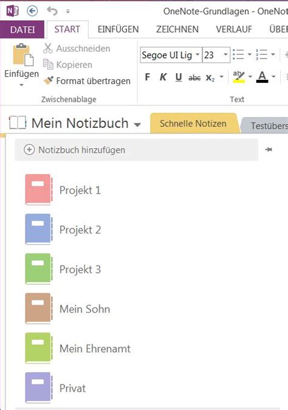Open highlight color dropdown arrow
The image size is (288, 410).
pyautogui.click(x=250, y=77)
